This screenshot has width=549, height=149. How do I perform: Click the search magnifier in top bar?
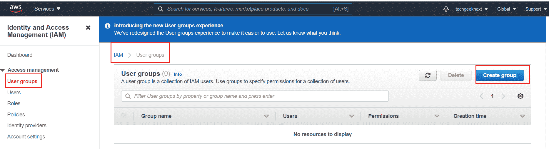[x=161, y=9]
